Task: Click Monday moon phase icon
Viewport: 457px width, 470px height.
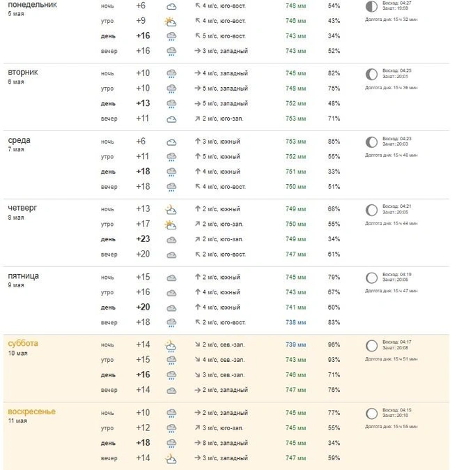Action: 371,6
